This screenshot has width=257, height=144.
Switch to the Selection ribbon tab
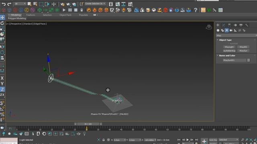click(x=47, y=15)
